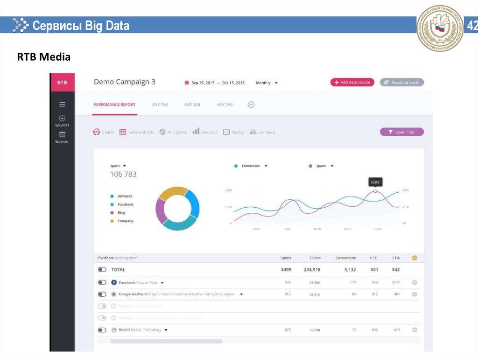This screenshot has height=358, width=478.
Task: Toggle the Facebook row switch
Action: 102,282
